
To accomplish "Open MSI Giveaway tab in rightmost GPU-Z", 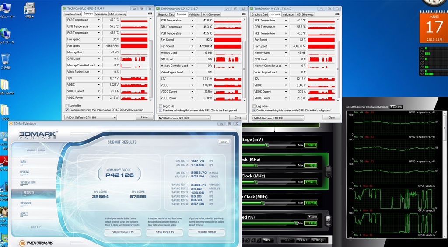I will pyautogui.click(x=305, y=14).
